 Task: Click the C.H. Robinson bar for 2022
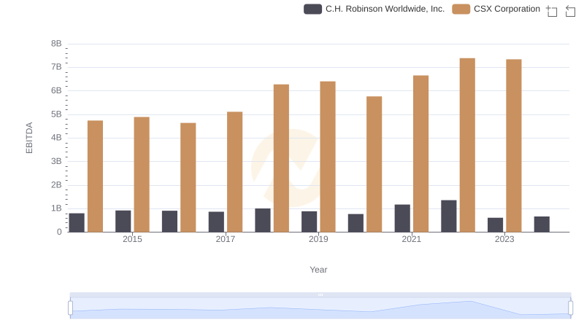pyautogui.click(x=448, y=216)
